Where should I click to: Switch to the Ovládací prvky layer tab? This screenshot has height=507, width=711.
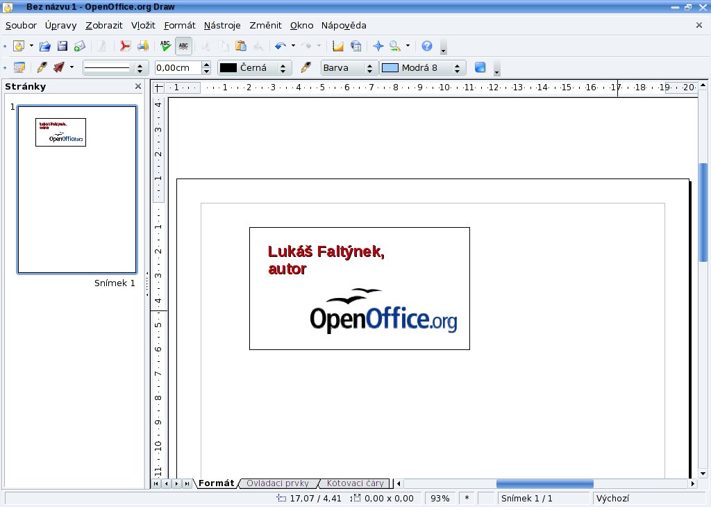point(278,483)
